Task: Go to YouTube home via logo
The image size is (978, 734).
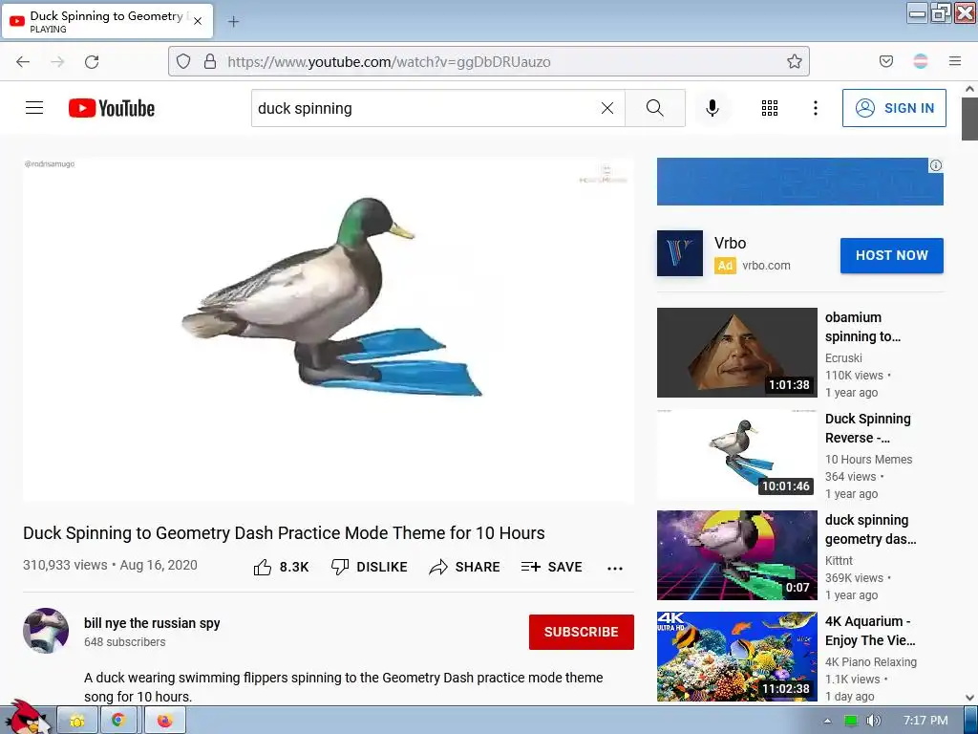Action: click(112, 108)
